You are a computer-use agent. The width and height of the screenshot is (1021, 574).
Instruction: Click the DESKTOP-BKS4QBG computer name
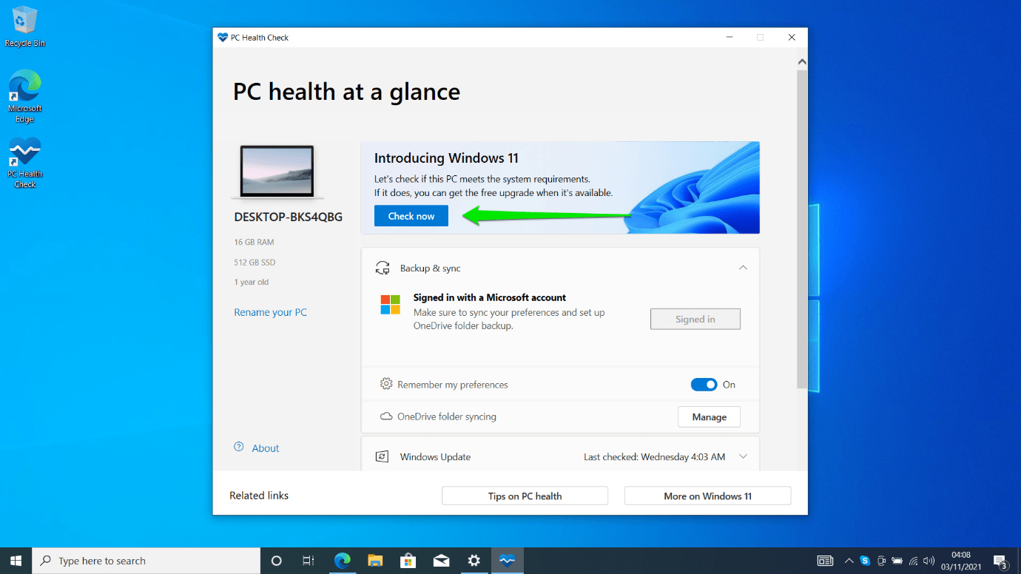click(x=288, y=217)
